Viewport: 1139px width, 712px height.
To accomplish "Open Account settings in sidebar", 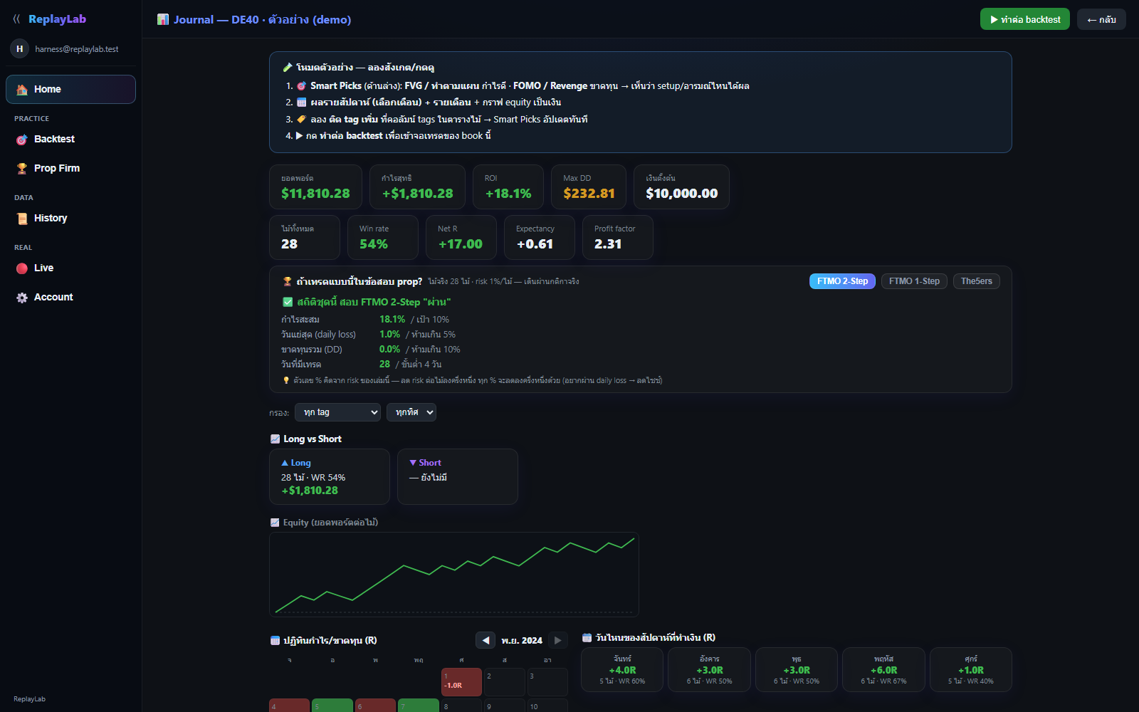I will coord(70,297).
